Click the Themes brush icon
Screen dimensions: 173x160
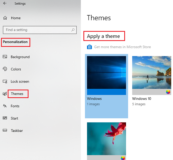(5, 94)
